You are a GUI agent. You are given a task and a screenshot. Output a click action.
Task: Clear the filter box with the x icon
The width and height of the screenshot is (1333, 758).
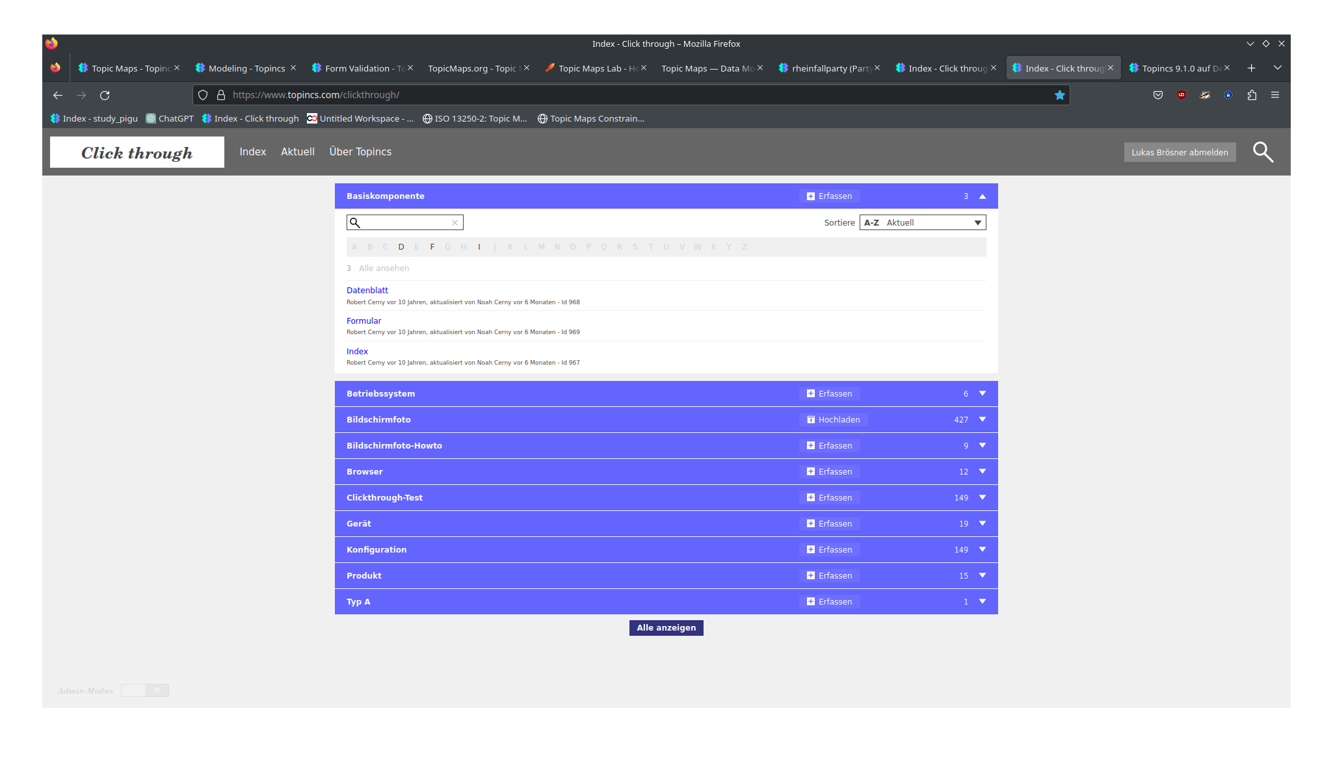pyautogui.click(x=455, y=223)
